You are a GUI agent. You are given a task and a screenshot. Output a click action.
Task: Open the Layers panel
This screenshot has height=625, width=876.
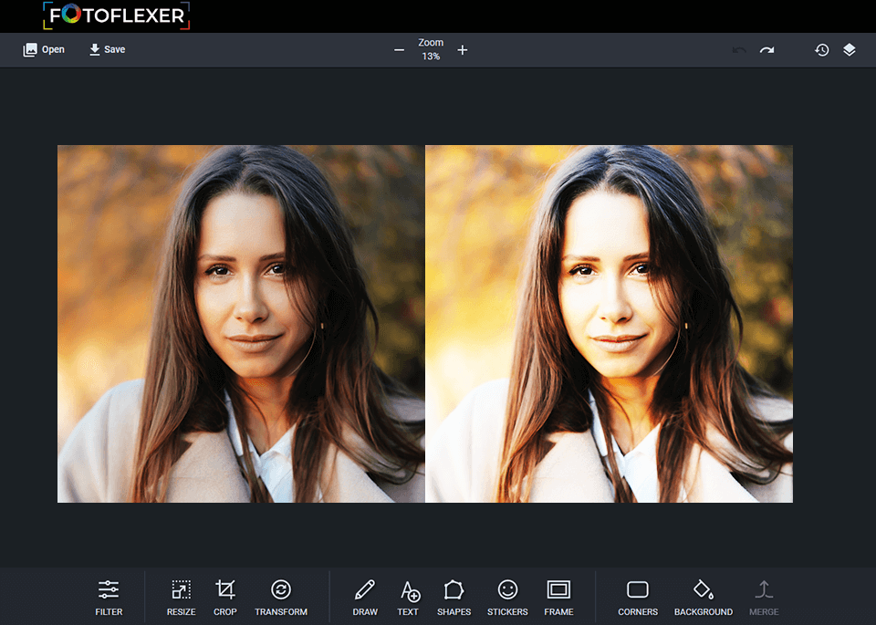(x=850, y=49)
